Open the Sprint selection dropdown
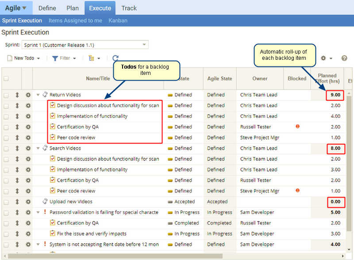The width and height of the screenshot is (354, 260). click(85, 45)
